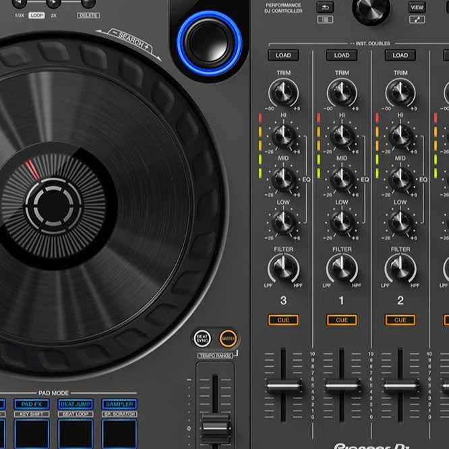Click LOAD button for channel 3

click(283, 55)
